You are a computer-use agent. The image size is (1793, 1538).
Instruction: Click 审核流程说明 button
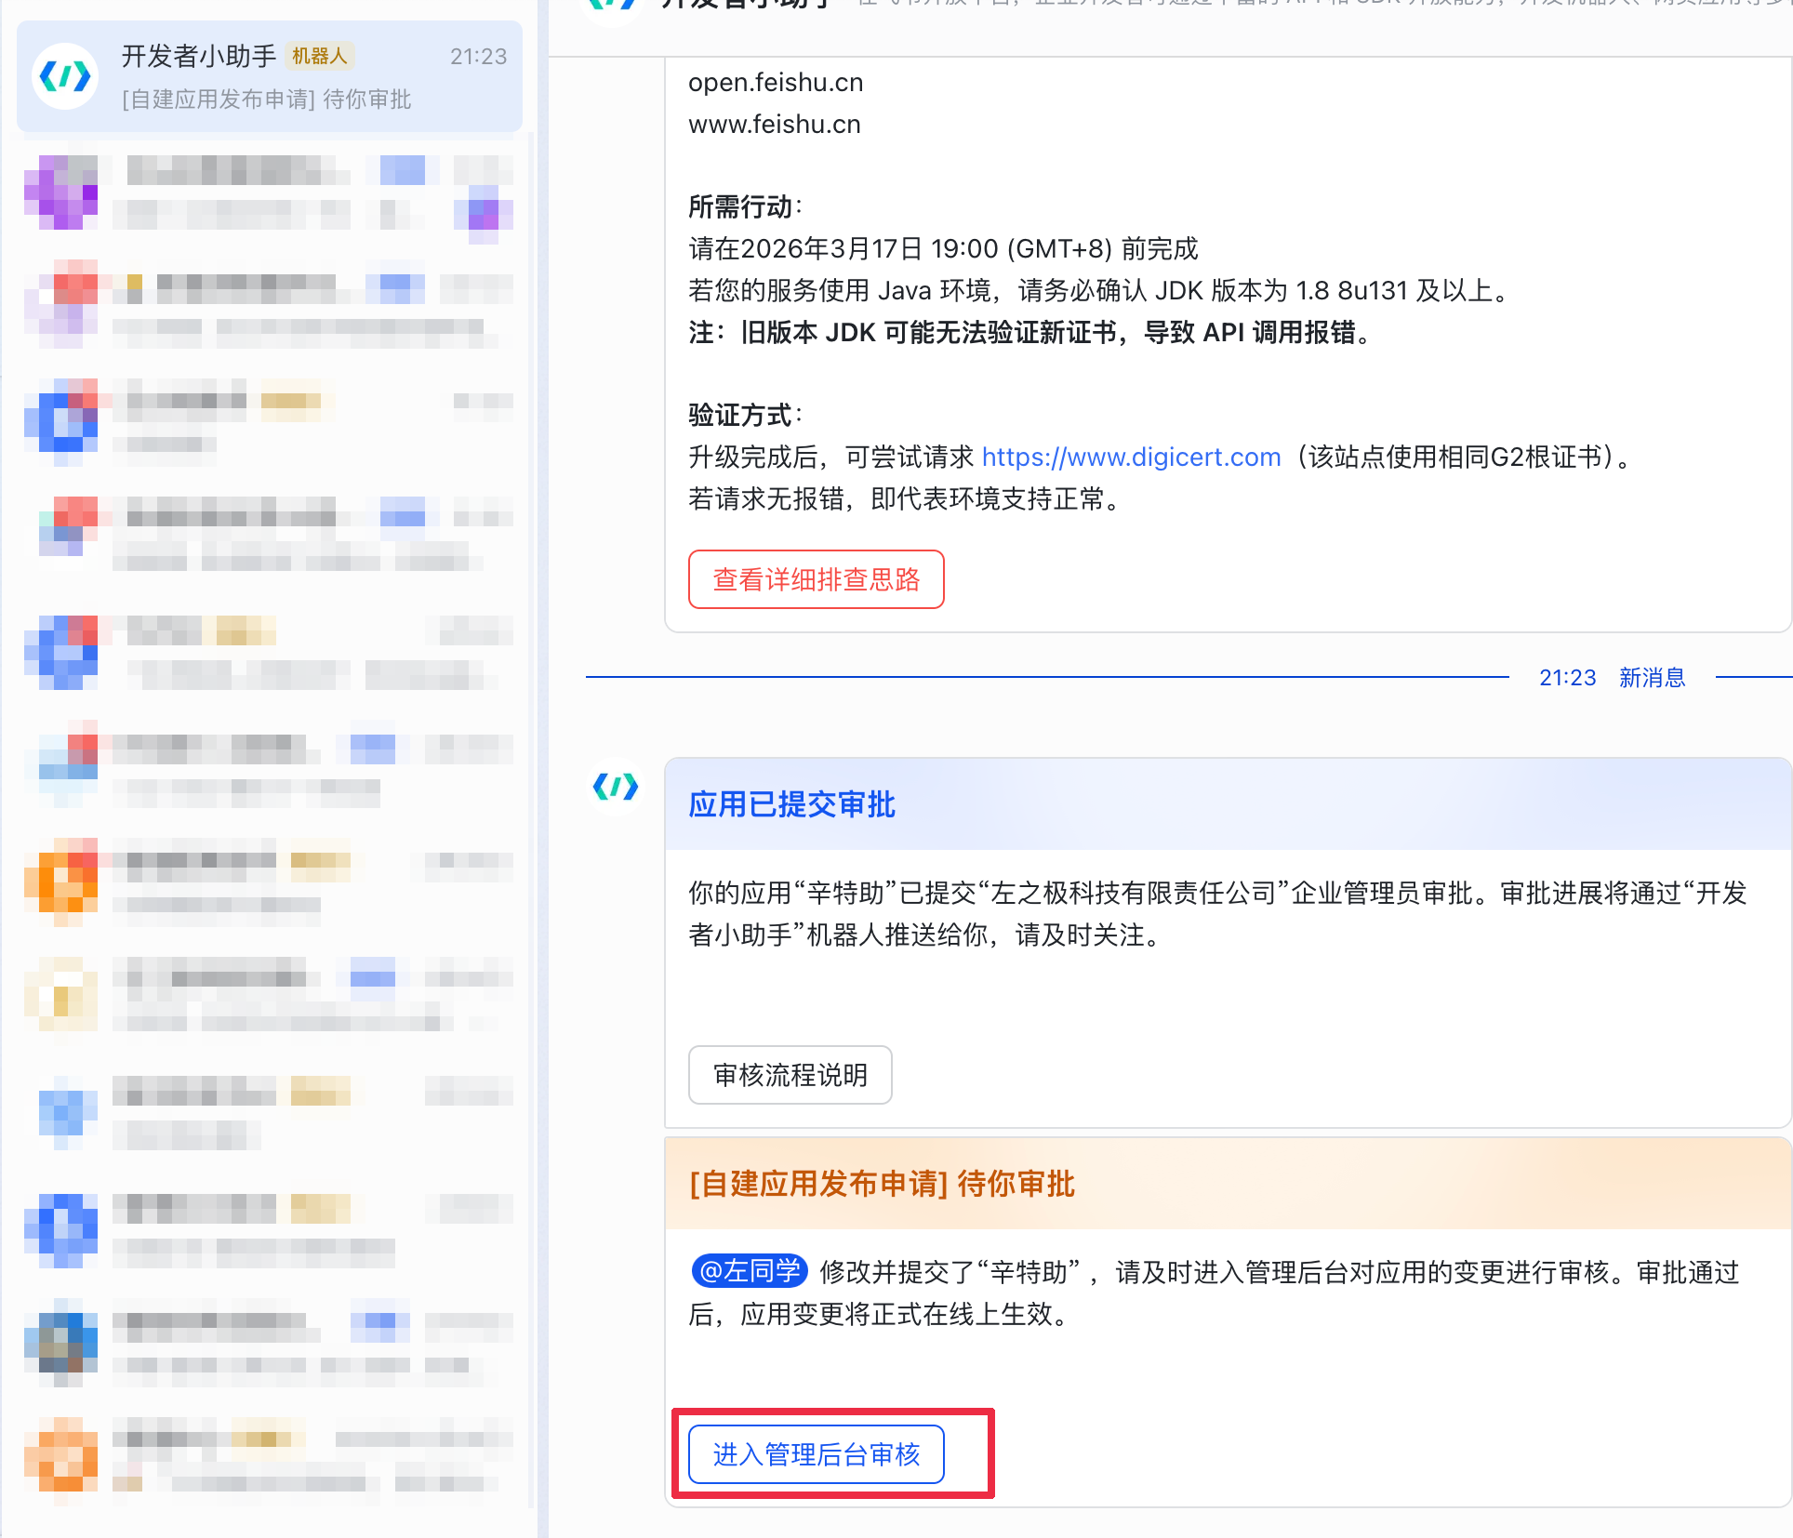click(790, 1075)
